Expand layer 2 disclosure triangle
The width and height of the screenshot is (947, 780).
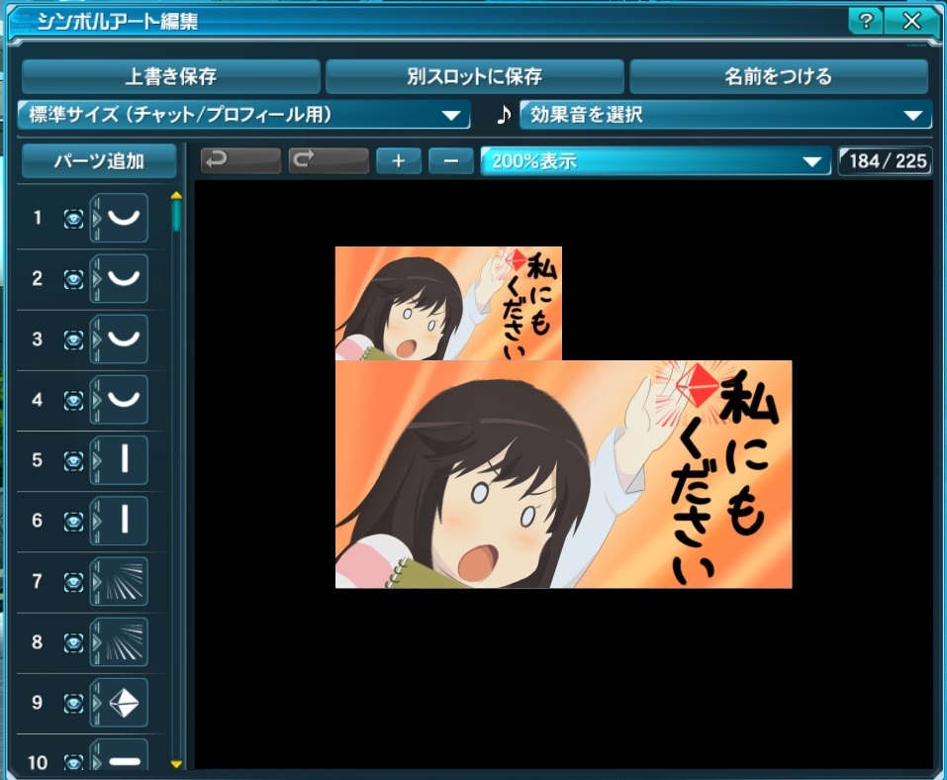(96, 279)
